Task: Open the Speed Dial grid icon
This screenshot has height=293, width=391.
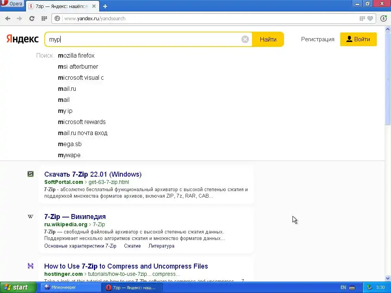Action: tap(44, 18)
